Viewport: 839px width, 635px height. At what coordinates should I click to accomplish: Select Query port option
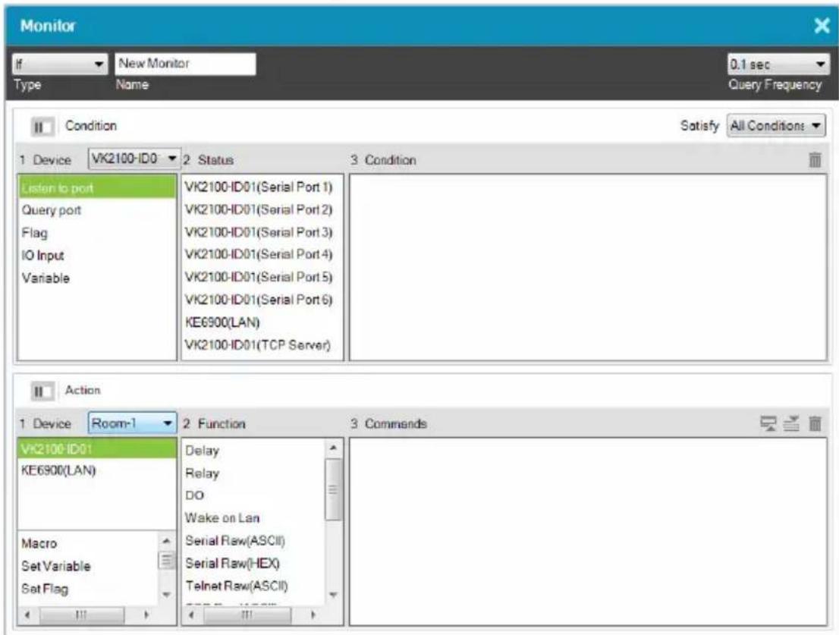click(97, 210)
